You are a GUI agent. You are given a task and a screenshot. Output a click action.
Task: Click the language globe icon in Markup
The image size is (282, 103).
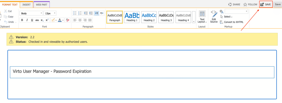click(222, 12)
